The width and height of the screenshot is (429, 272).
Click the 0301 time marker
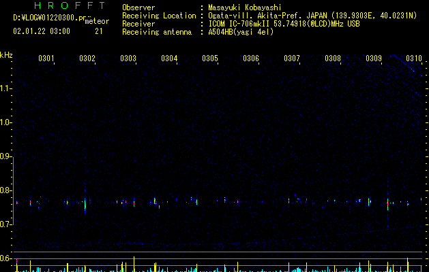pos(46,58)
